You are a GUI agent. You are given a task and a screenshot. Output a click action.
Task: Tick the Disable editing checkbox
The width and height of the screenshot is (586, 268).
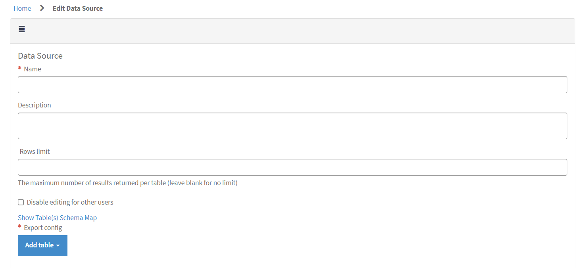[x=21, y=202]
